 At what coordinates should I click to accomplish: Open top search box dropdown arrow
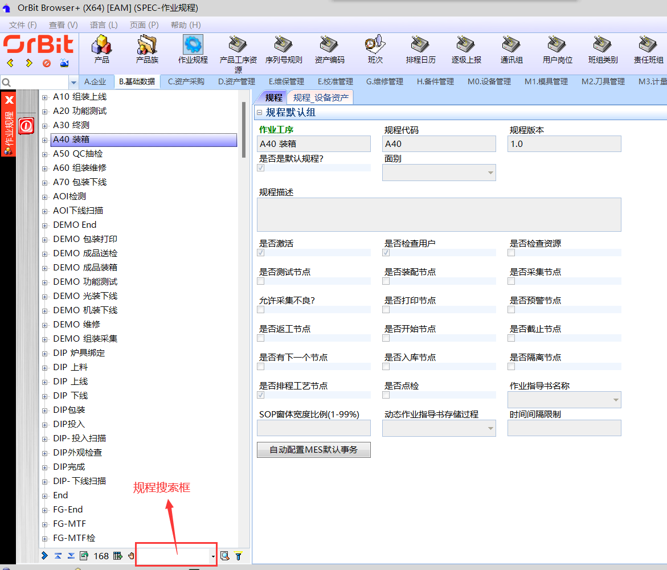[x=73, y=82]
